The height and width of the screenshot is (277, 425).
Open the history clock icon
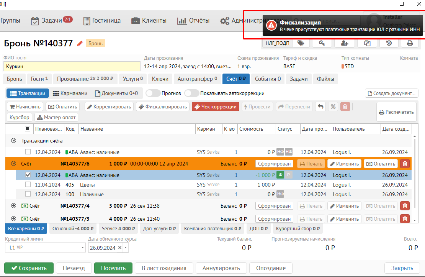389,43
